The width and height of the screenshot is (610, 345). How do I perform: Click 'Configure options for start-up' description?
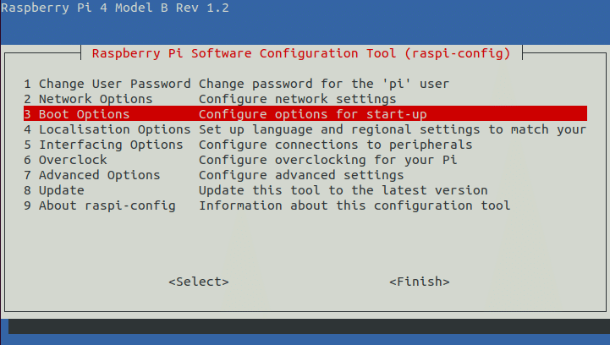[x=313, y=114]
